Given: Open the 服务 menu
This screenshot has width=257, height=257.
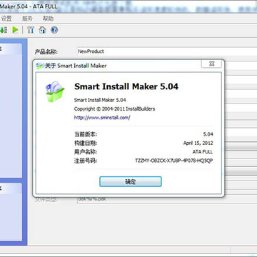Looking at the screenshot, I should tap(27, 19).
